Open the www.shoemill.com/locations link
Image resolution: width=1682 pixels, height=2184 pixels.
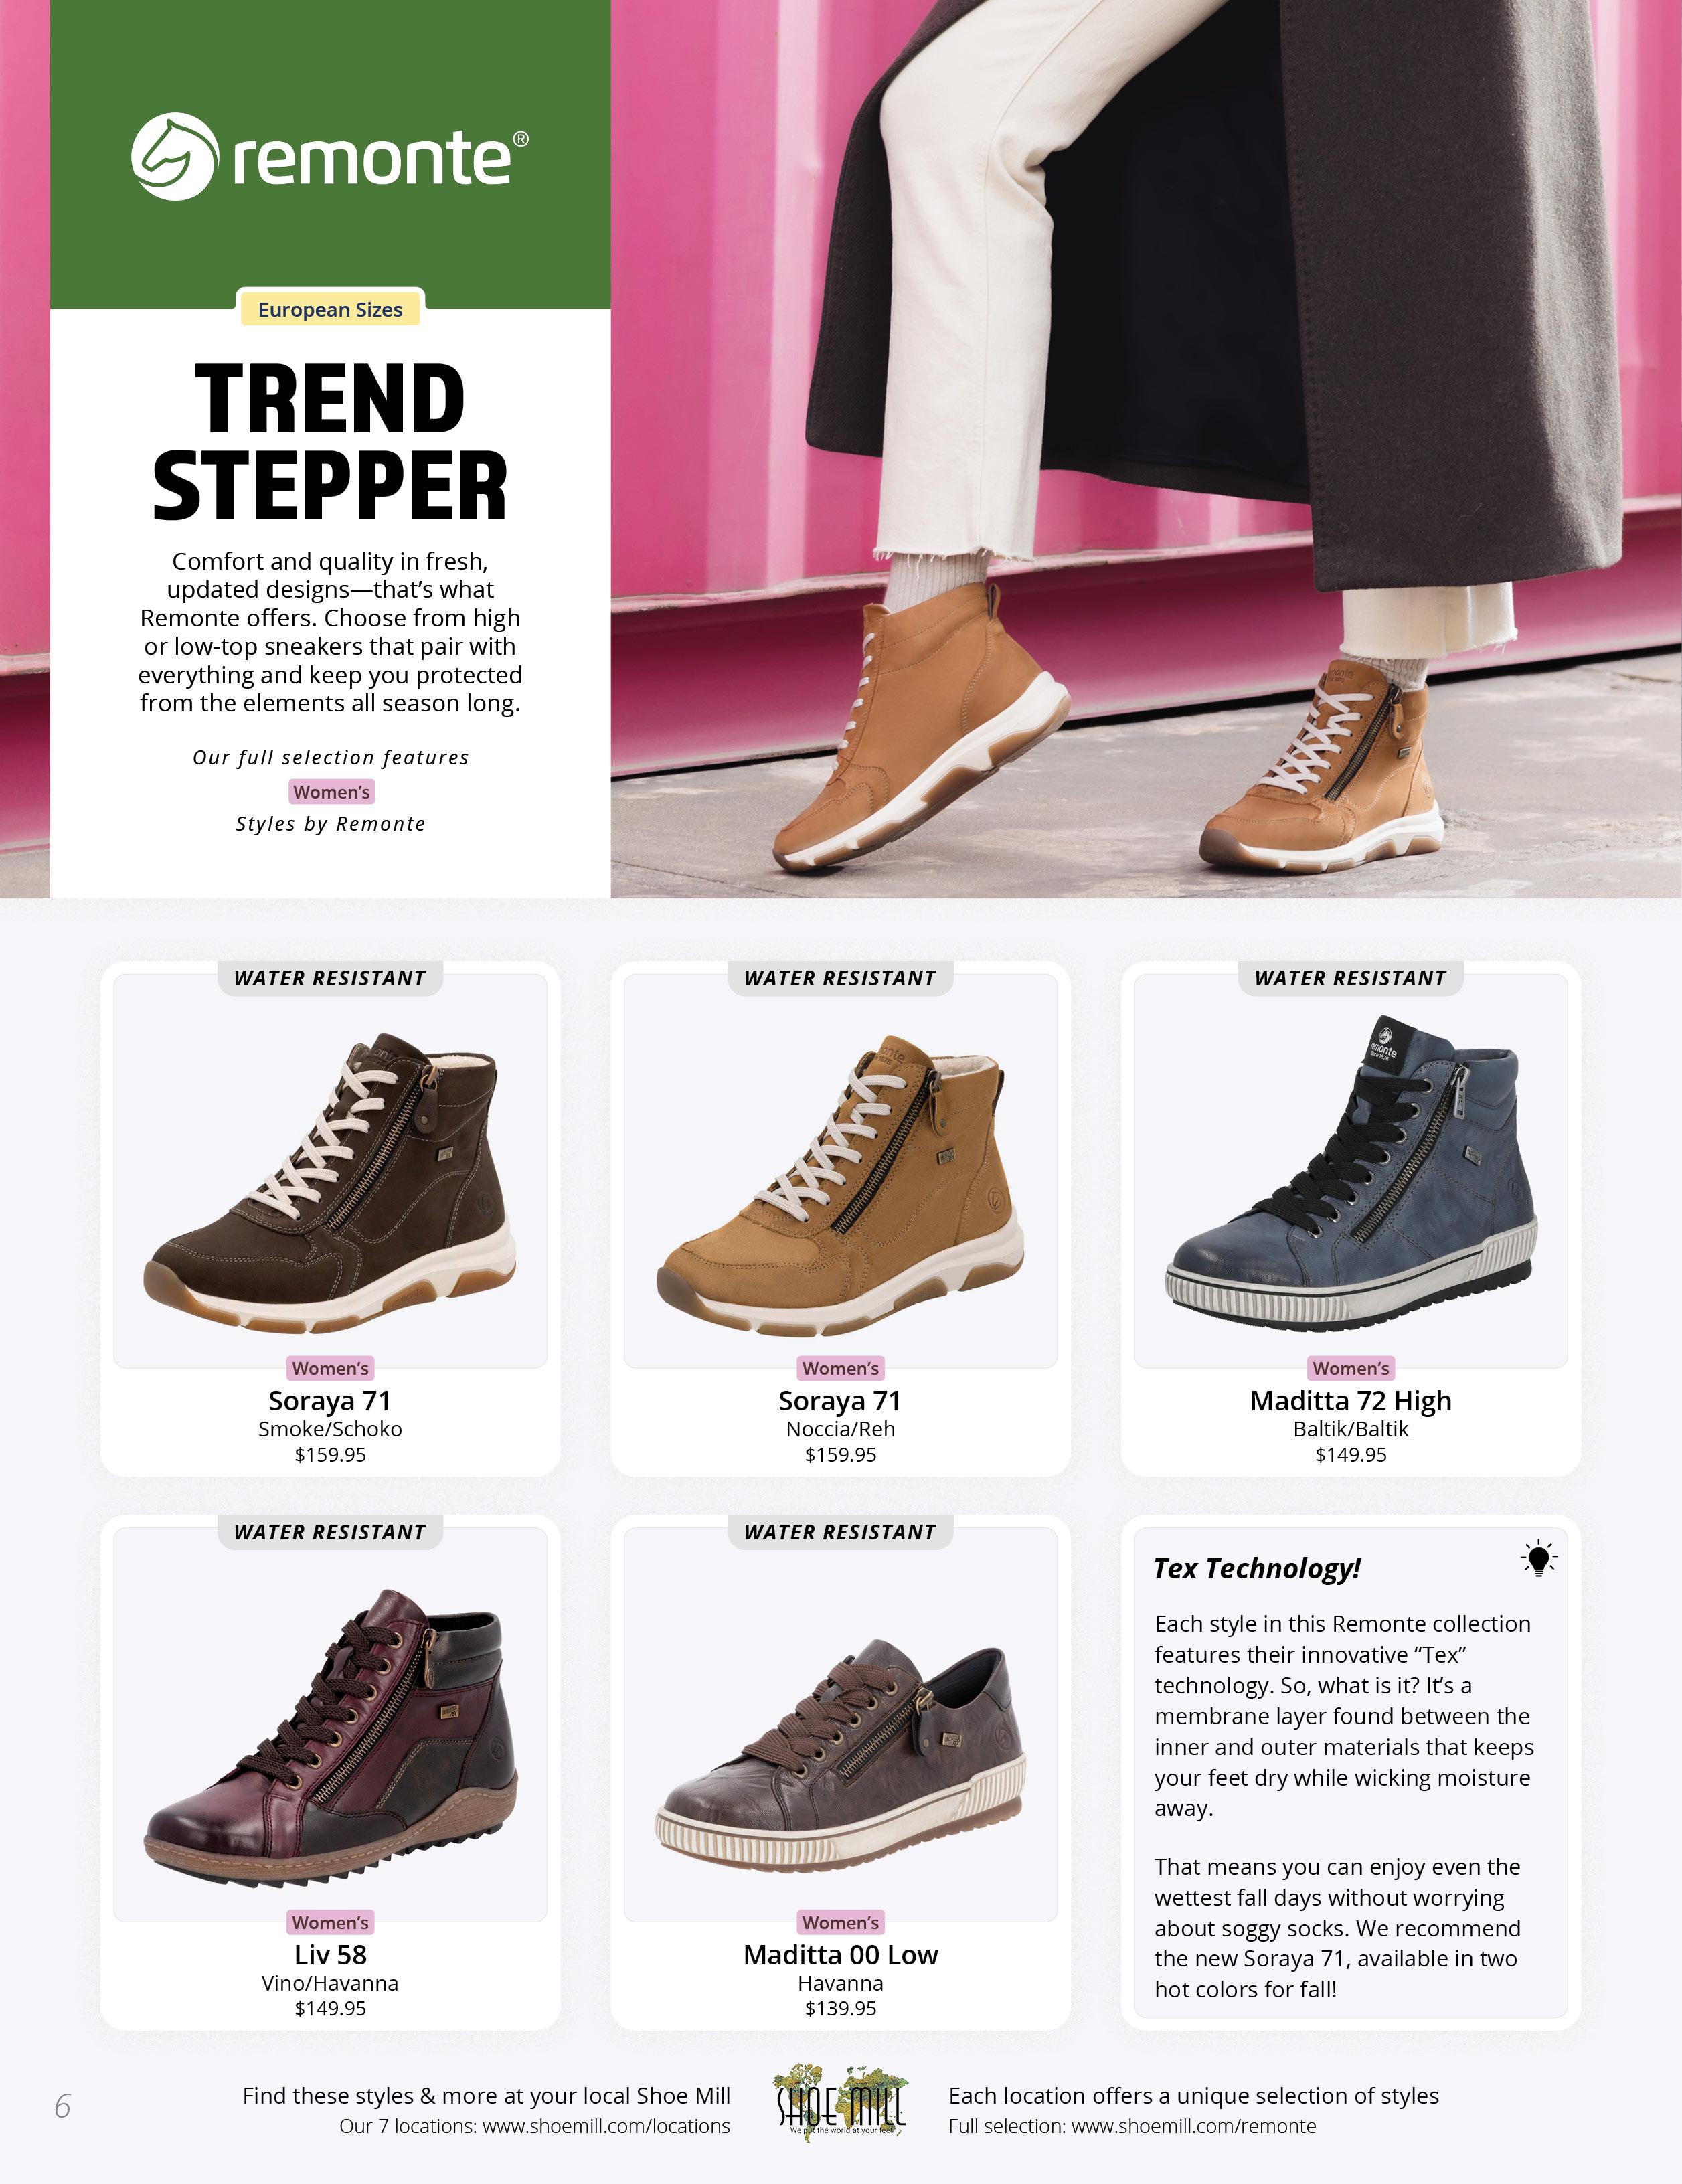coord(606,2126)
